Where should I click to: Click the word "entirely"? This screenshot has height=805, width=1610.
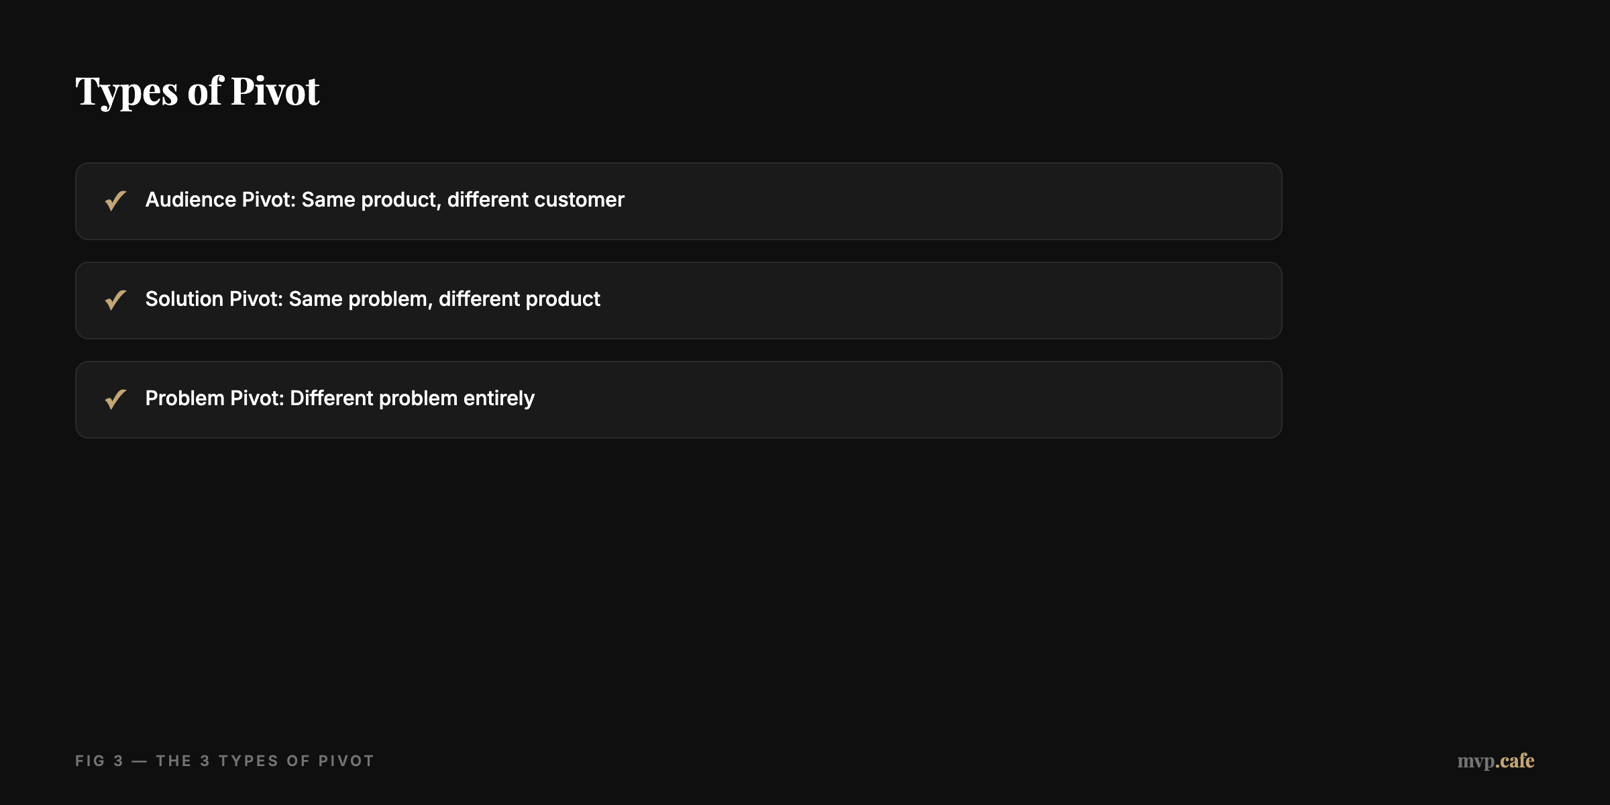click(x=498, y=398)
